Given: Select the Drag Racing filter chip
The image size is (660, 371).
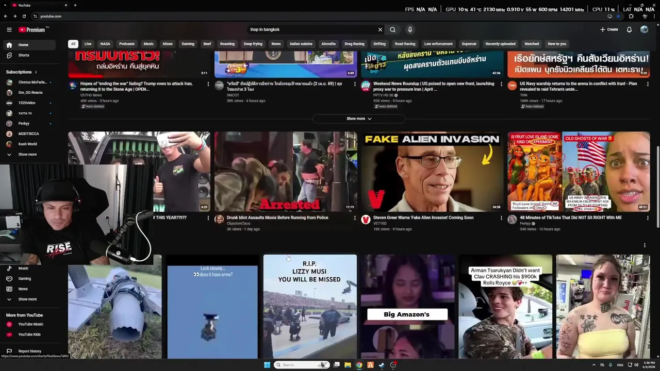Looking at the screenshot, I should [354, 44].
